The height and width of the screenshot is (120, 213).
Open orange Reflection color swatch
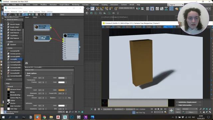61,90
